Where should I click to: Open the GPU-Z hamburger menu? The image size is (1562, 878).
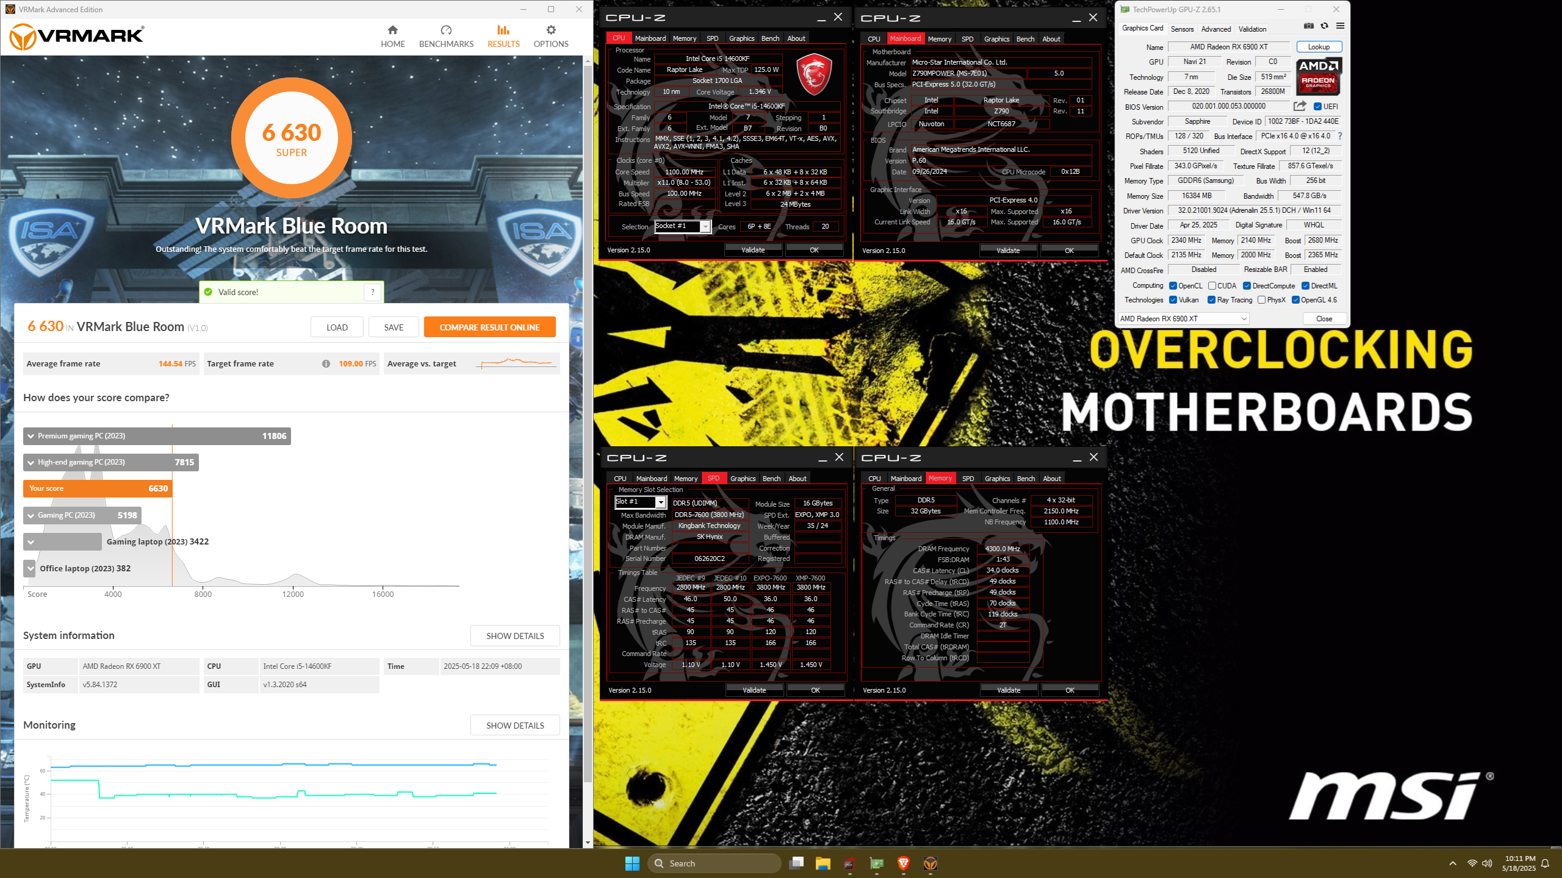click(1340, 26)
